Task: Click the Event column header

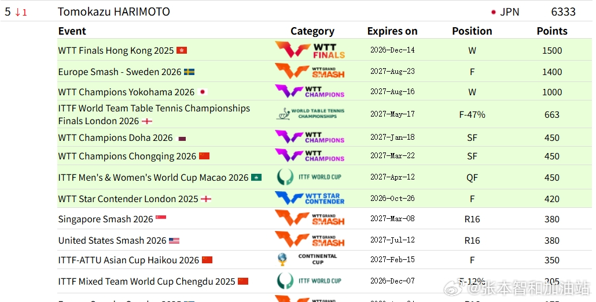Action: 72,31
